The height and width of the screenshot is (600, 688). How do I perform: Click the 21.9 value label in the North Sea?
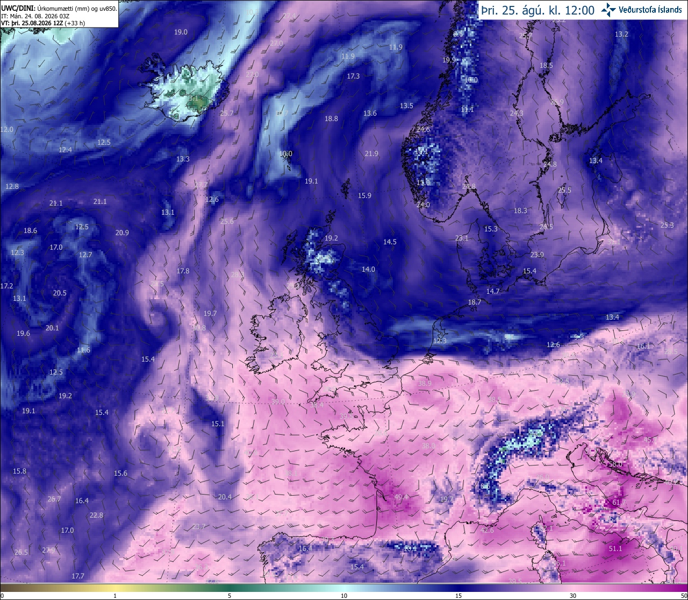tap(371, 153)
